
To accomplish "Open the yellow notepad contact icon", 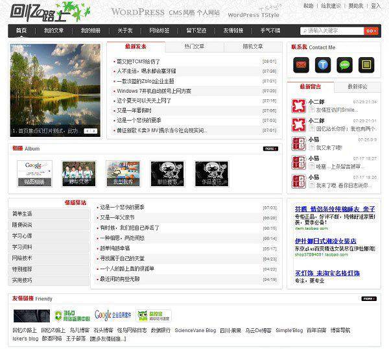I will (x=366, y=64).
